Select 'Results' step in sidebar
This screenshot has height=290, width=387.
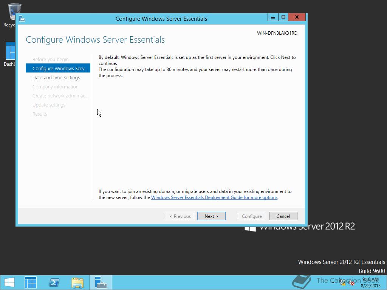click(39, 114)
